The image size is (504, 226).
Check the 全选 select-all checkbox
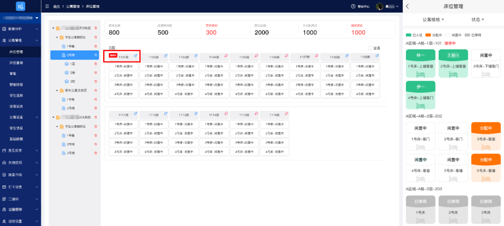pos(370,48)
